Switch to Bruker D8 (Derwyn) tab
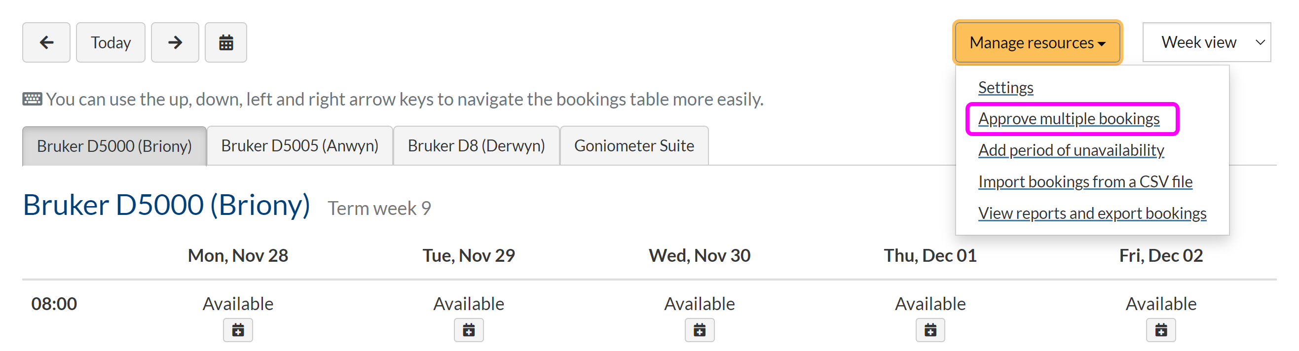Image resolution: width=1299 pixels, height=351 pixels. [x=476, y=146]
